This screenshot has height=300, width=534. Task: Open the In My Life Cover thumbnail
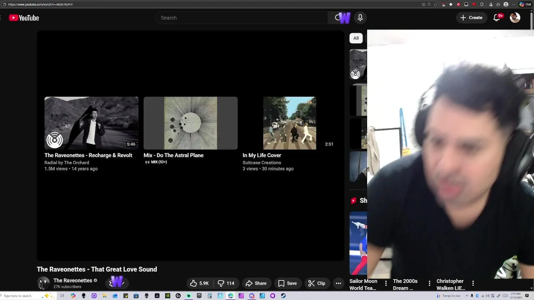[x=290, y=123]
